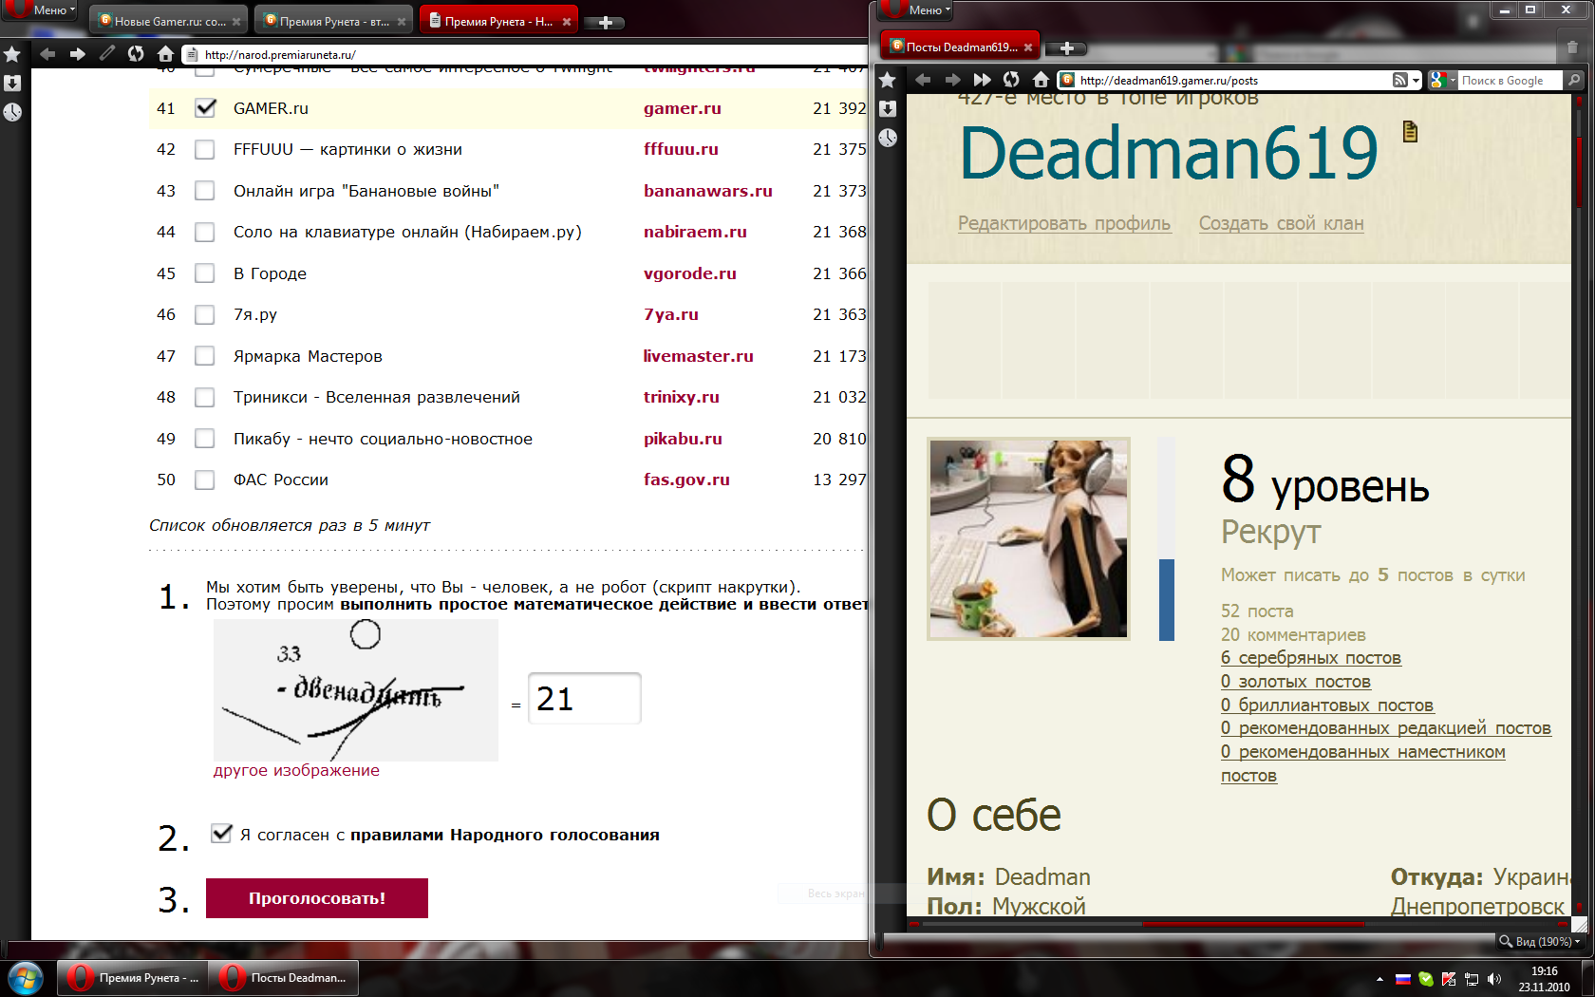This screenshot has height=997, width=1595.
Task: Click Reload icon in left Opera window
Action: pos(136,54)
